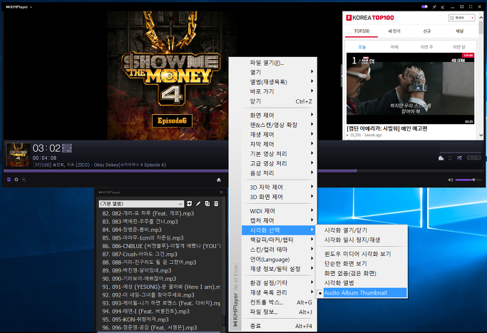The width and height of the screenshot is (487, 333).
Task: Select 시각화 열기/닫기 in submenu
Action: click(x=362, y=230)
